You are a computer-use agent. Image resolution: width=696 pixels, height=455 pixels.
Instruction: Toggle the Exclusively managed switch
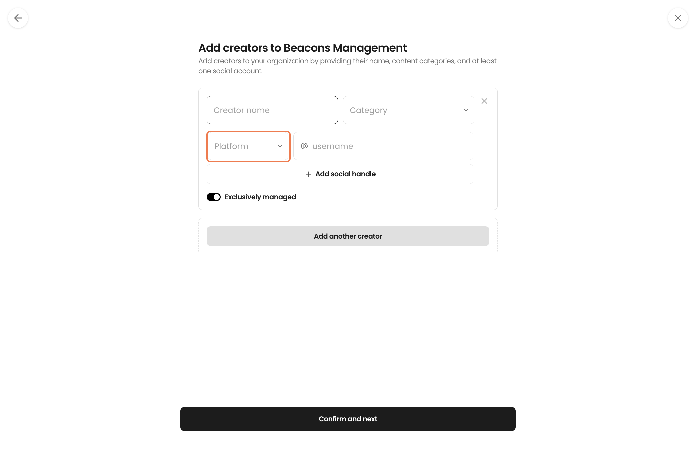[214, 197]
